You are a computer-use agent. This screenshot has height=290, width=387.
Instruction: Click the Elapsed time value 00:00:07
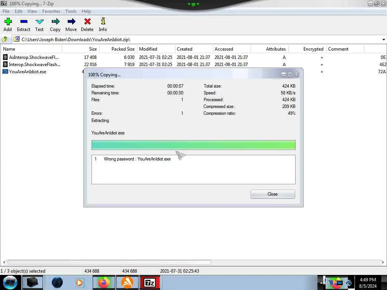coord(175,86)
